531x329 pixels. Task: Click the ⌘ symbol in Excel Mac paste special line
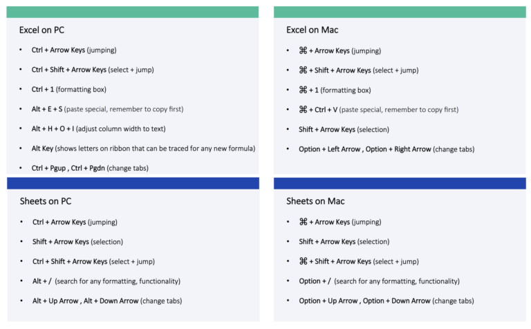(303, 109)
